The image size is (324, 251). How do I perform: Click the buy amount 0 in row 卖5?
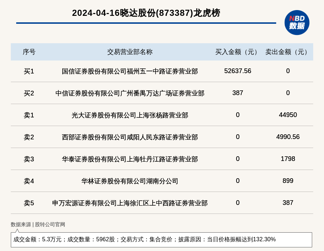[x=238, y=203]
